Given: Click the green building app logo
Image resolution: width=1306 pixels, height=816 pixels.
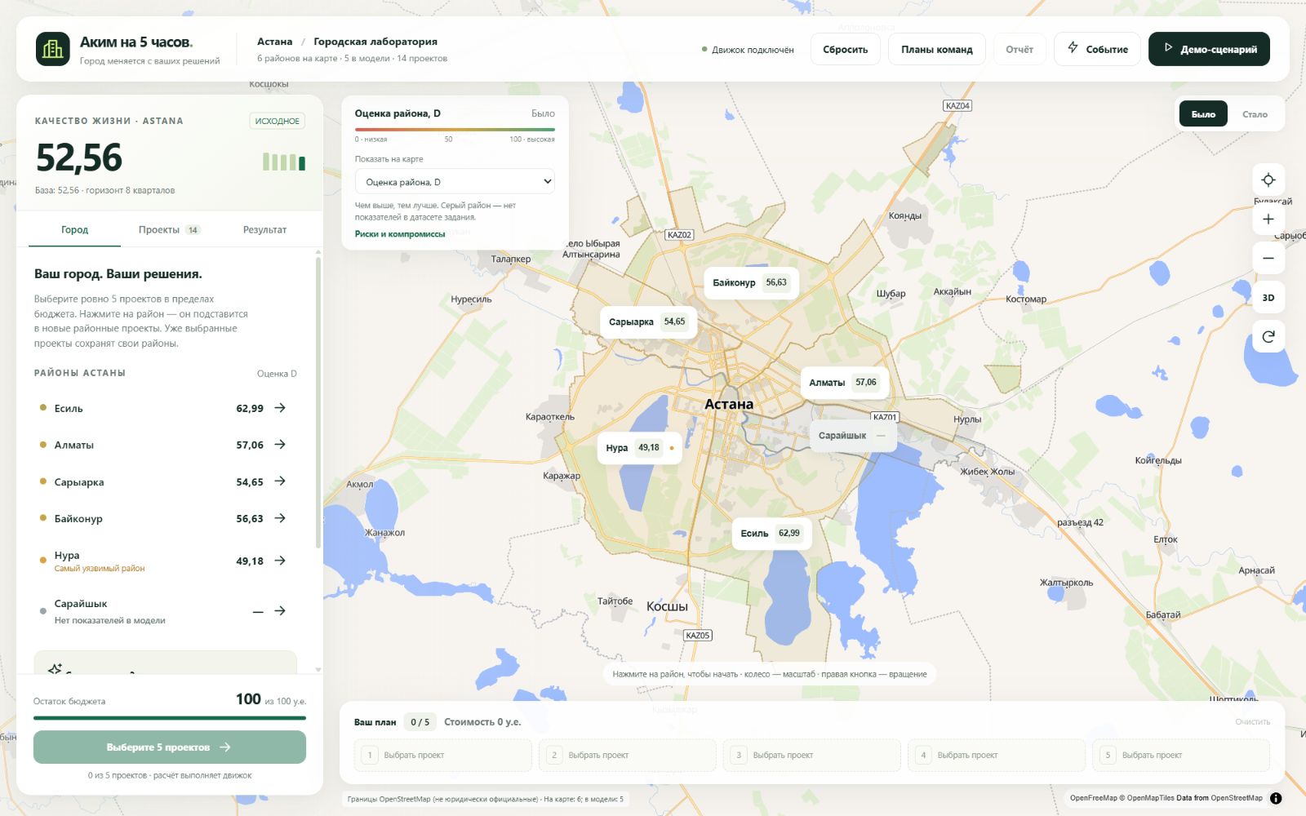Looking at the screenshot, I should click(x=53, y=49).
